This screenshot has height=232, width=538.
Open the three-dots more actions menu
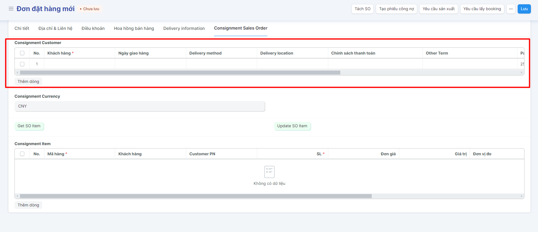click(511, 9)
